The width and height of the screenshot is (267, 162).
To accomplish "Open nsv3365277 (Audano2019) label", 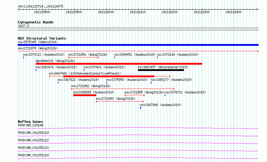I will pos(171,80).
